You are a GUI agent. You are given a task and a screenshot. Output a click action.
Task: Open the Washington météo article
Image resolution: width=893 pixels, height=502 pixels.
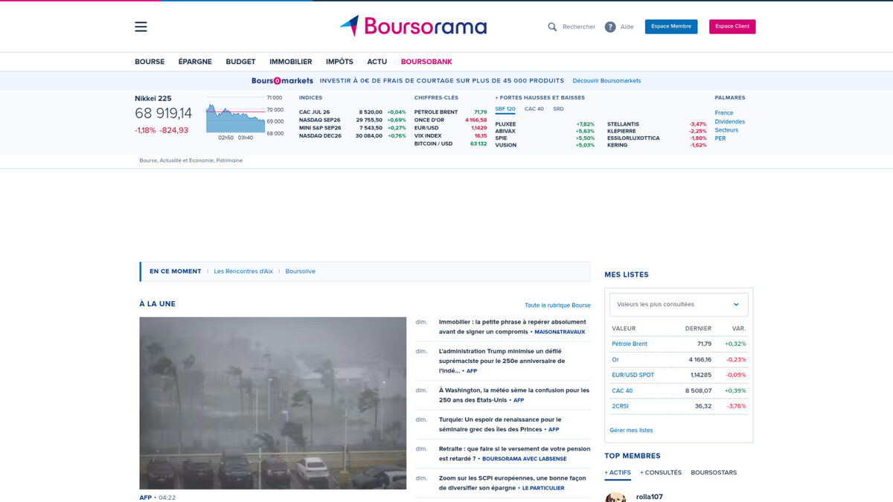[x=514, y=395]
